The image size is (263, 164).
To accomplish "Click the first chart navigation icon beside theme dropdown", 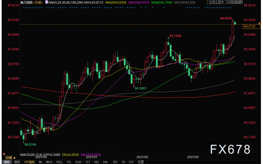I will (x=228, y=2).
